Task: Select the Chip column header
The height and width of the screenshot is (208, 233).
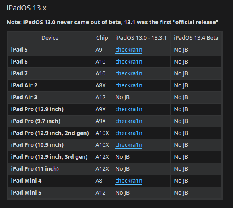Action: click(102, 38)
